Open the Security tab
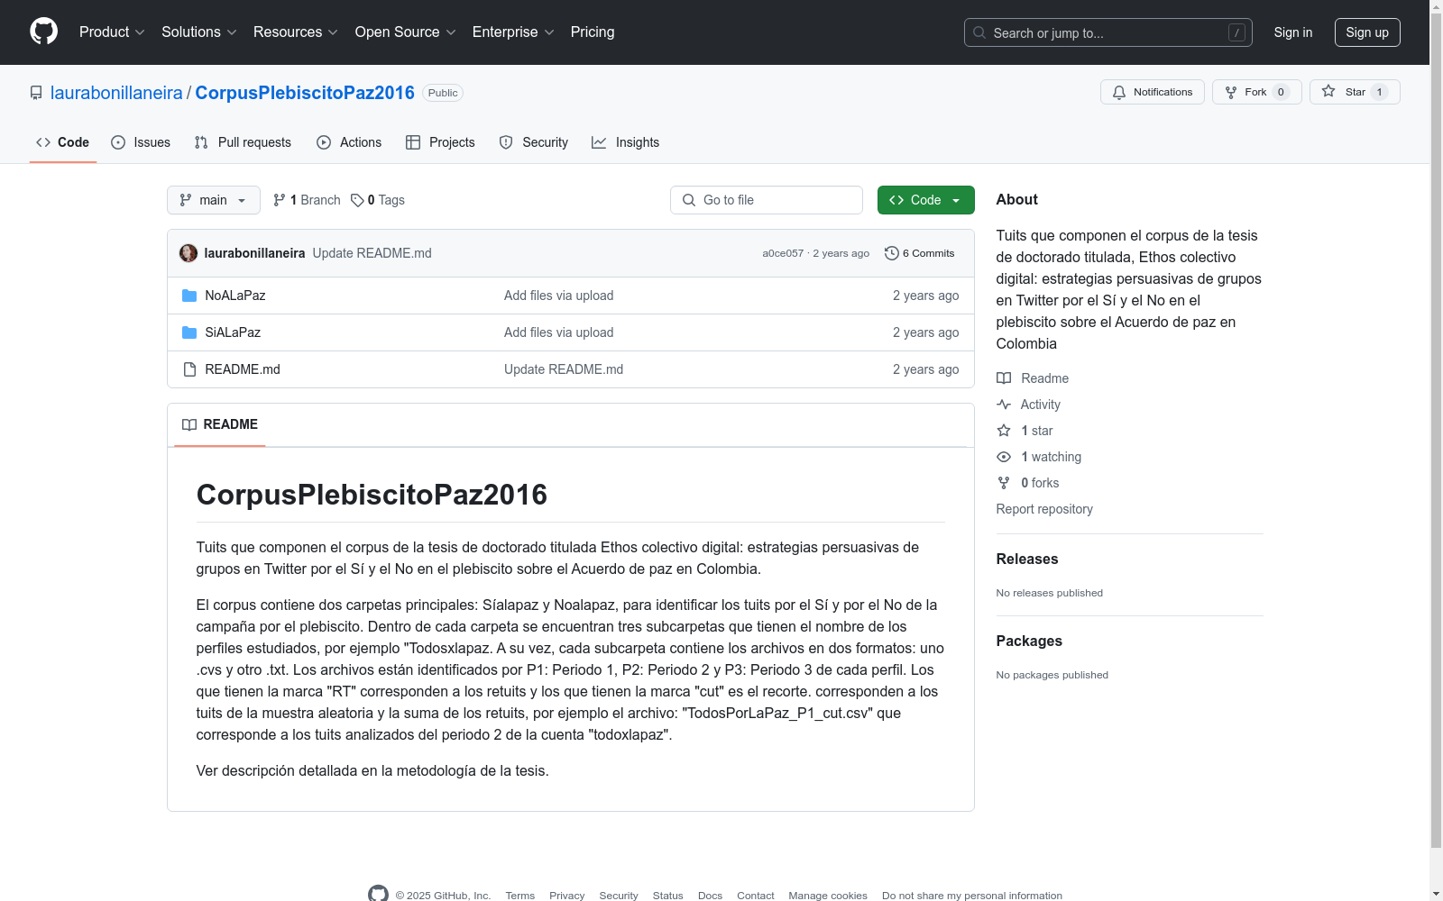The width and height of the screenshot is (1443, 901). click(x=534, y=142)
